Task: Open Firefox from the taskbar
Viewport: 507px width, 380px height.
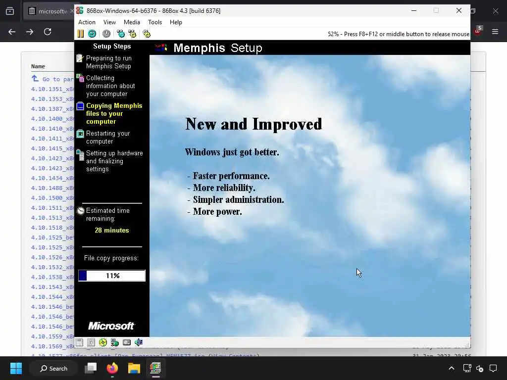Action: click(112, 368)
